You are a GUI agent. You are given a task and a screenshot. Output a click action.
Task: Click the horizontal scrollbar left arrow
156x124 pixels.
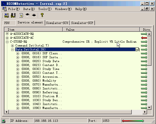[7, 112]
